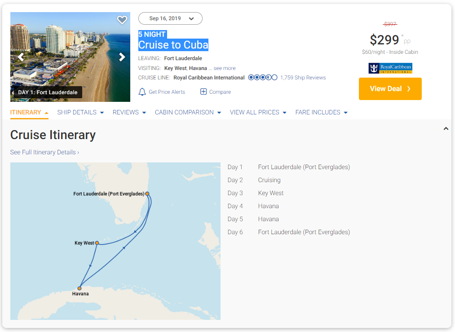This screenshot has height=332, width=455.
Task: Click the 1,759 Ship Reviews link
Action: (303, 78)
